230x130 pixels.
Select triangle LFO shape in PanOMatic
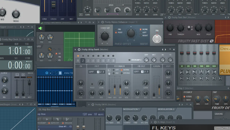[x=54, y=49]
